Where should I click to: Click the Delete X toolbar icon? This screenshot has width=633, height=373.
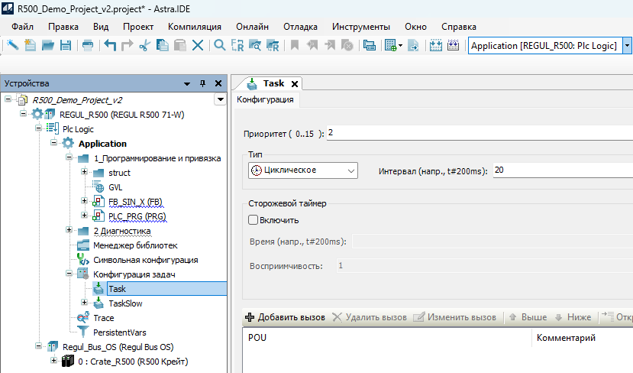[x=198, y=46]
